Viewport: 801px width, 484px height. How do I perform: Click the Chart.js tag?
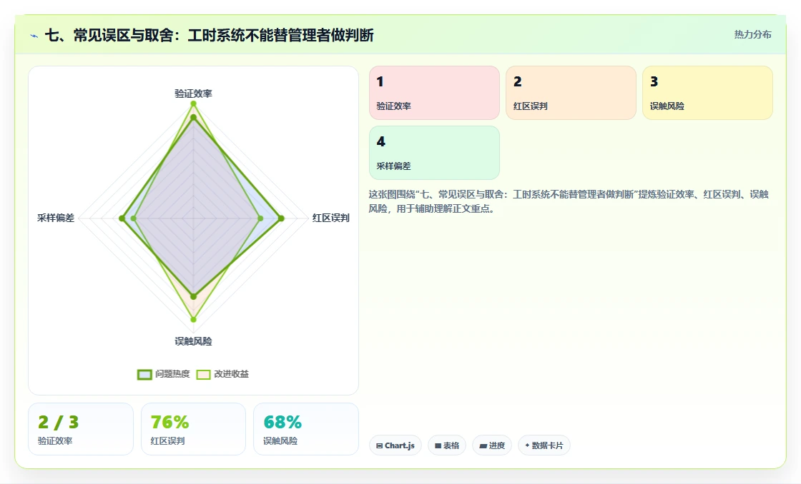coord(395,445)
